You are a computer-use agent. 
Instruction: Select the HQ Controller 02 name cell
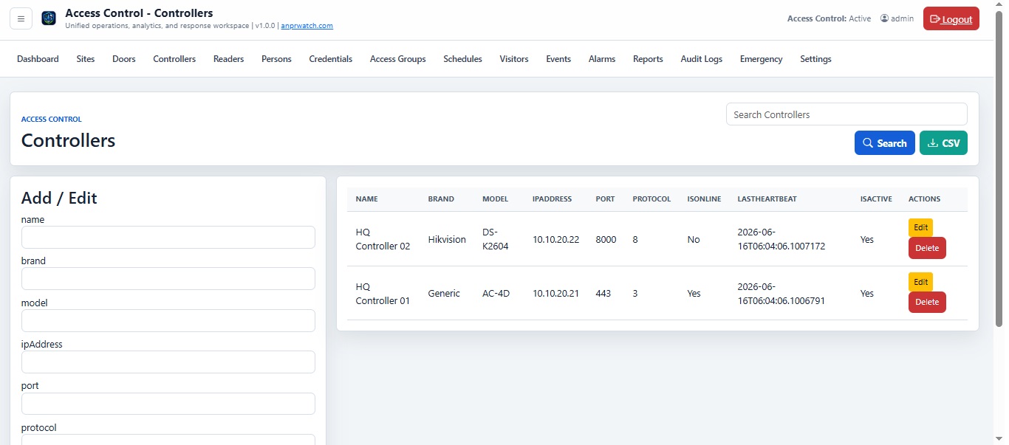[383, 239]
